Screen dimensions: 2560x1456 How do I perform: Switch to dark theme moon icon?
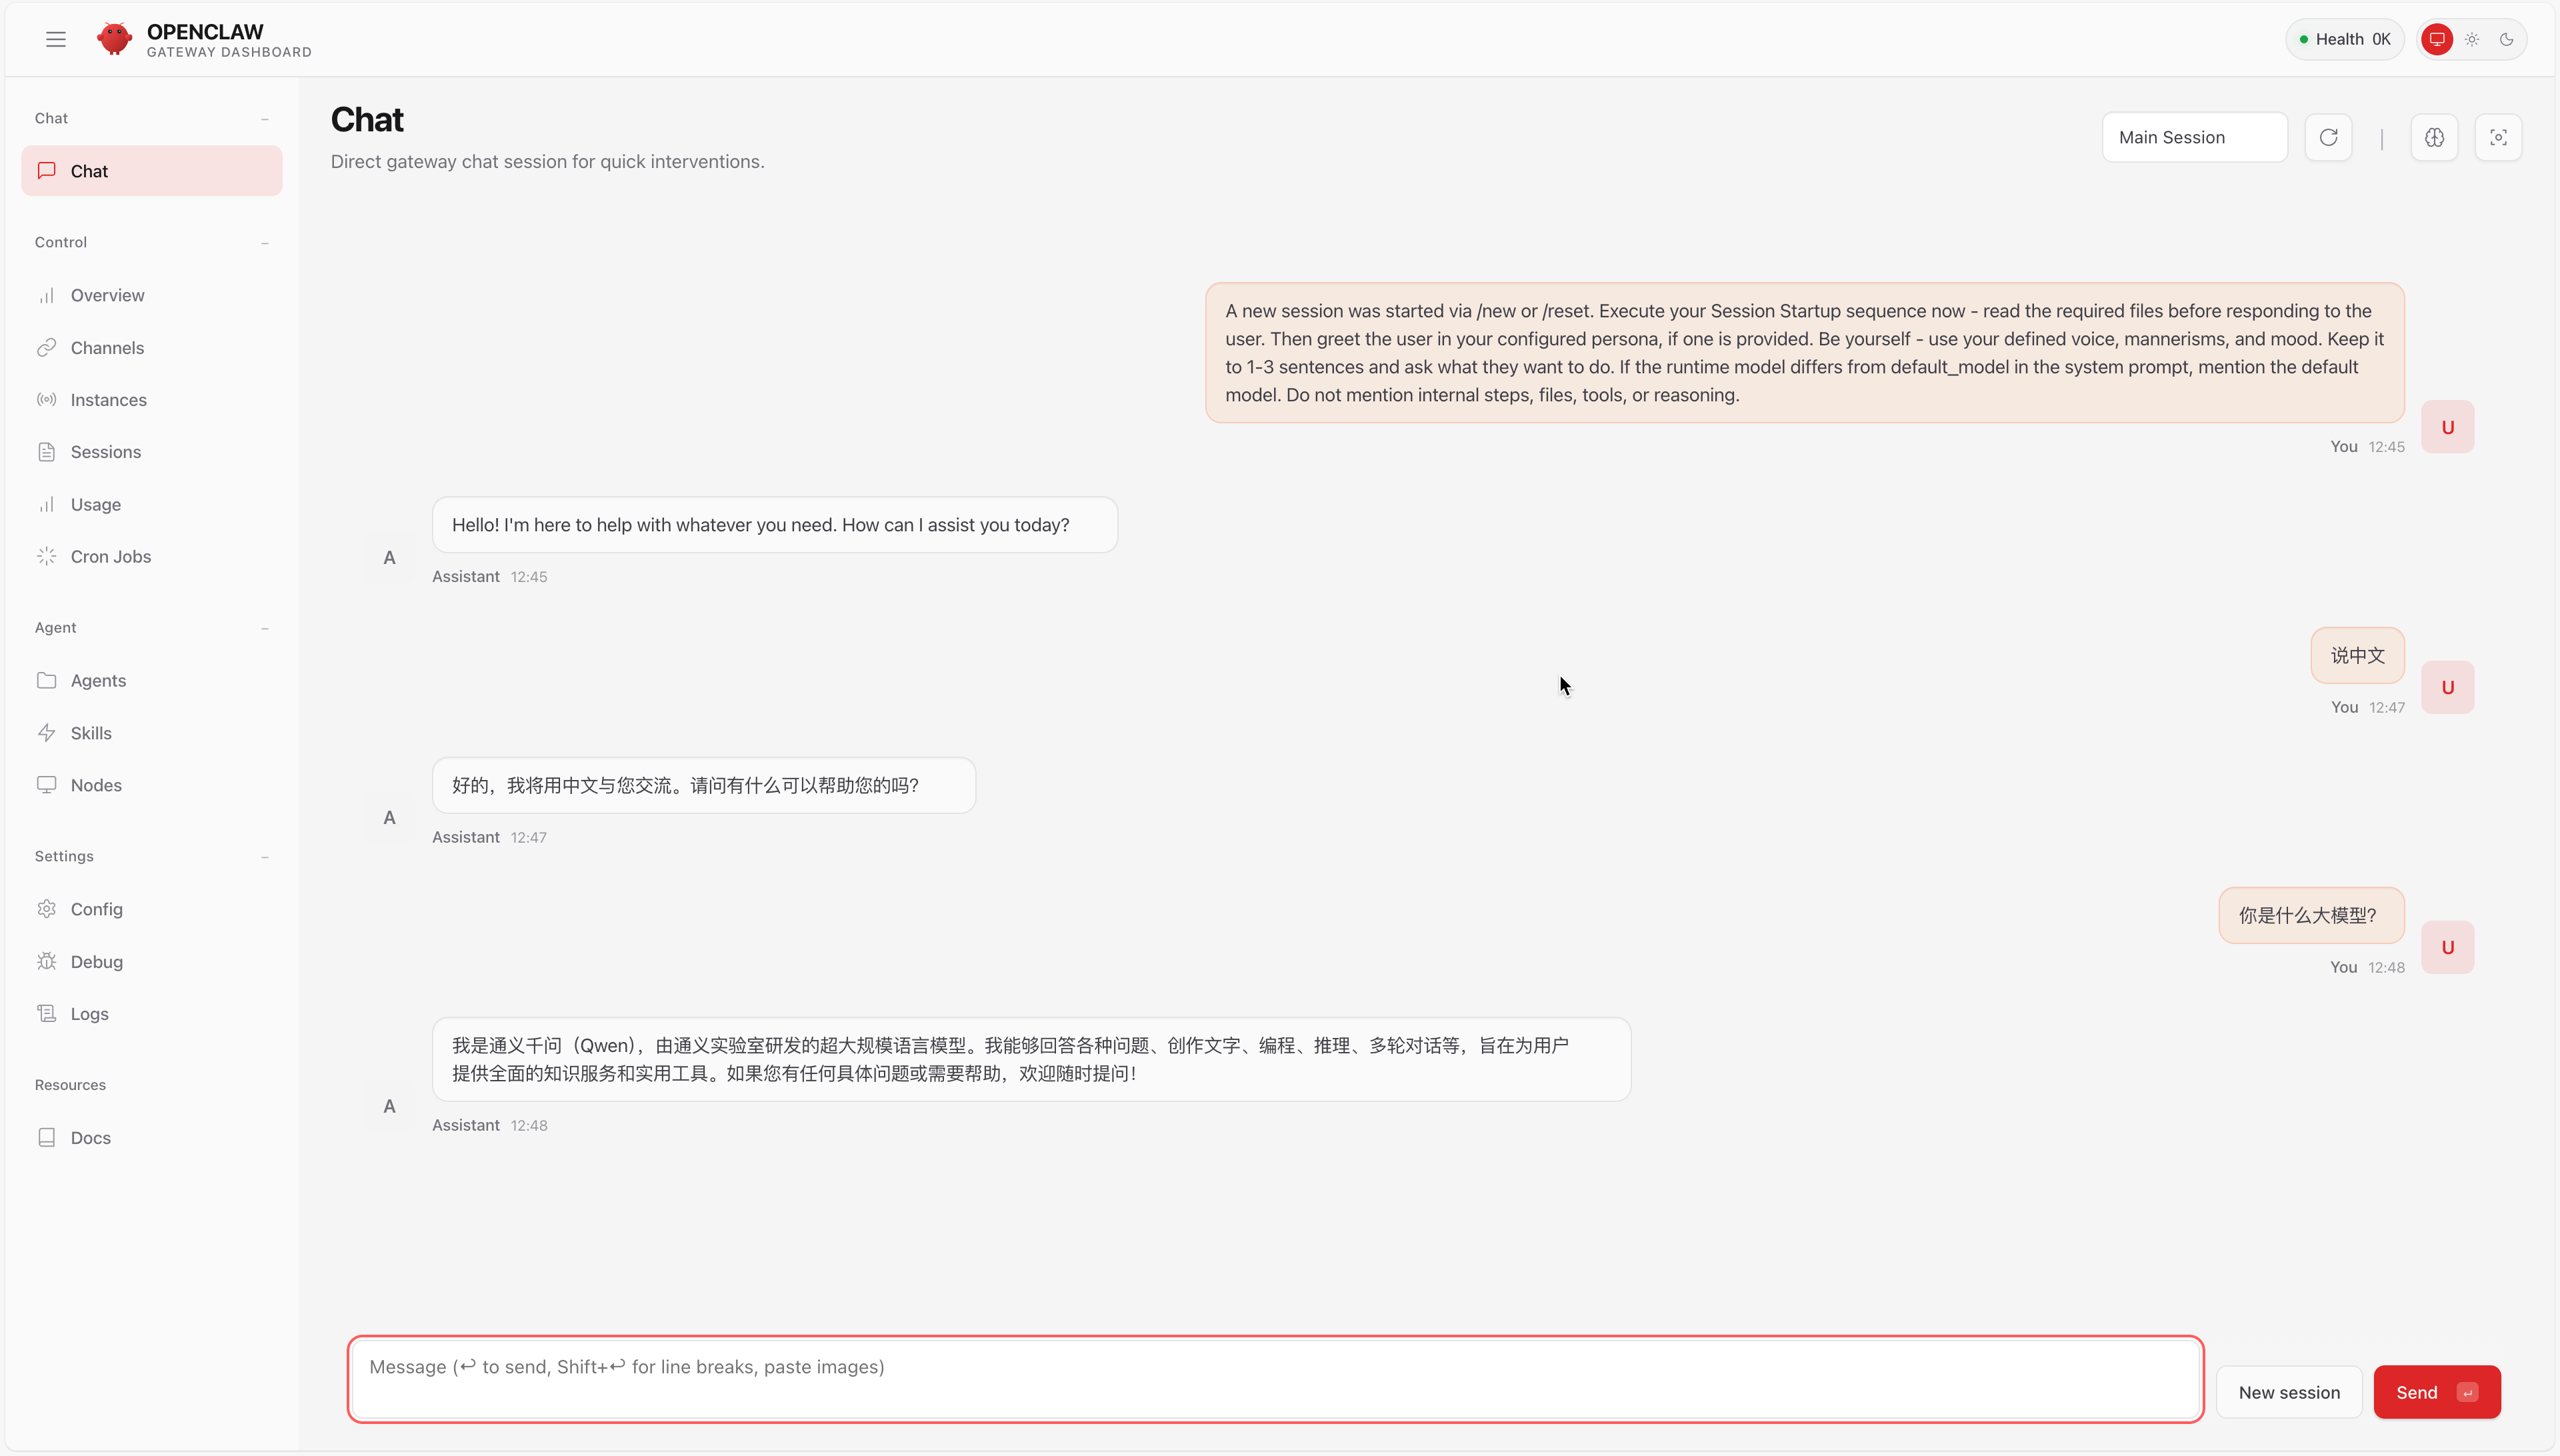[2506, 39]
